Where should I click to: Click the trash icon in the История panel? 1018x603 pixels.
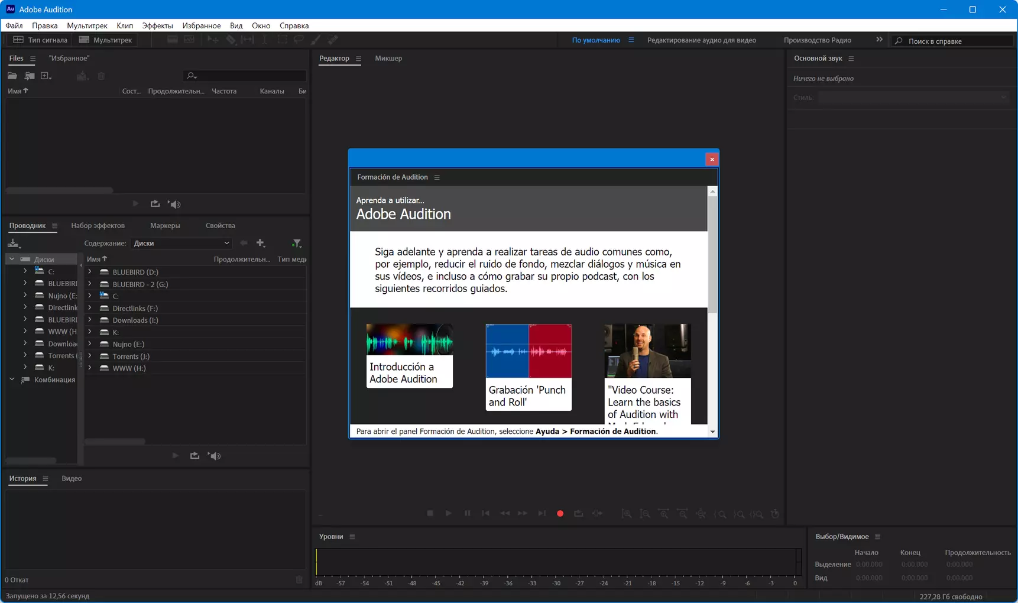click(299, 580)
